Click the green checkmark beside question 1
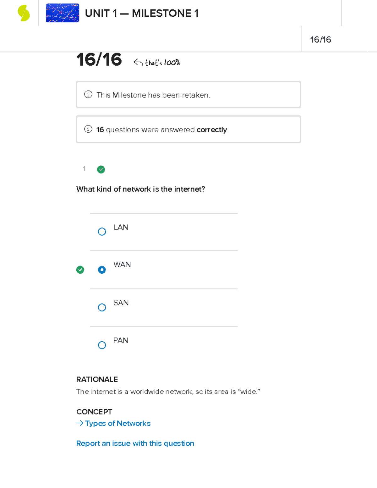Image resolution: width=377 pixels, height=488 pixels. tap(101, 169)
